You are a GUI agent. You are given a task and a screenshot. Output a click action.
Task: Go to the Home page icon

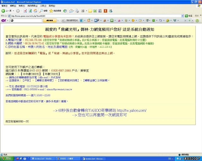(x=35, y=11)
